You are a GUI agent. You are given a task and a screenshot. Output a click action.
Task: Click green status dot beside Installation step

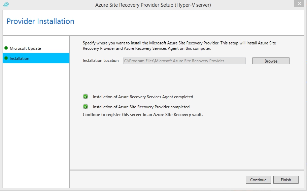point(6,58)
